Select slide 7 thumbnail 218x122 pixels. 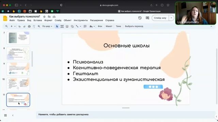click(x=18, y=38)
